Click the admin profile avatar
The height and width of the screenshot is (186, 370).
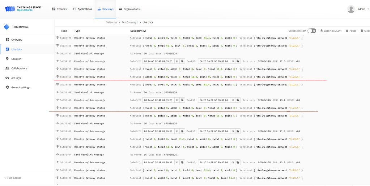pos(350,9)
